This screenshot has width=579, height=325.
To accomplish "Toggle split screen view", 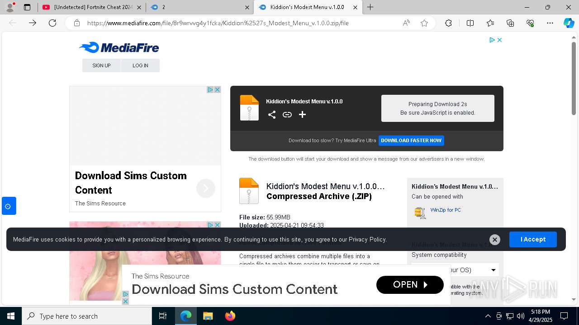I will coord(470,23).
